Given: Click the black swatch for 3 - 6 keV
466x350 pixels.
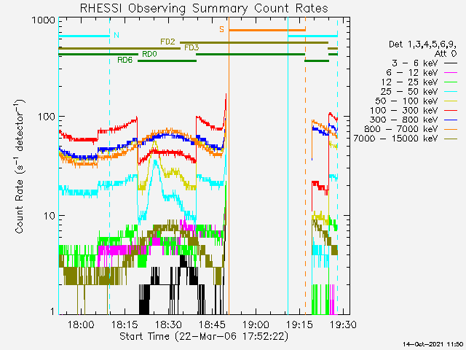Looking at the screenshot, I should [x=451, y=63].
